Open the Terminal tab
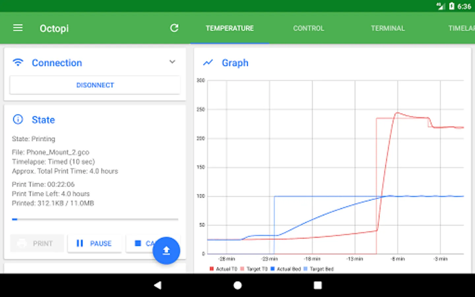 click(388, 28)
